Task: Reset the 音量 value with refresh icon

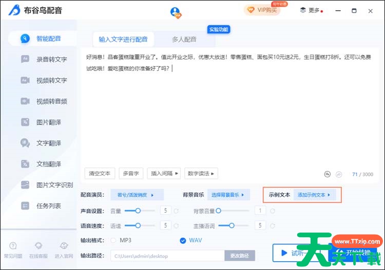Action: (176, 211)
